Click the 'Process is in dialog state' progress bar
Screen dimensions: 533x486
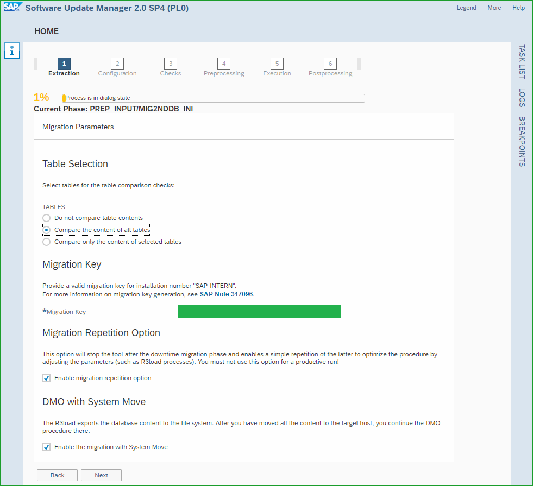coord(214,98)
